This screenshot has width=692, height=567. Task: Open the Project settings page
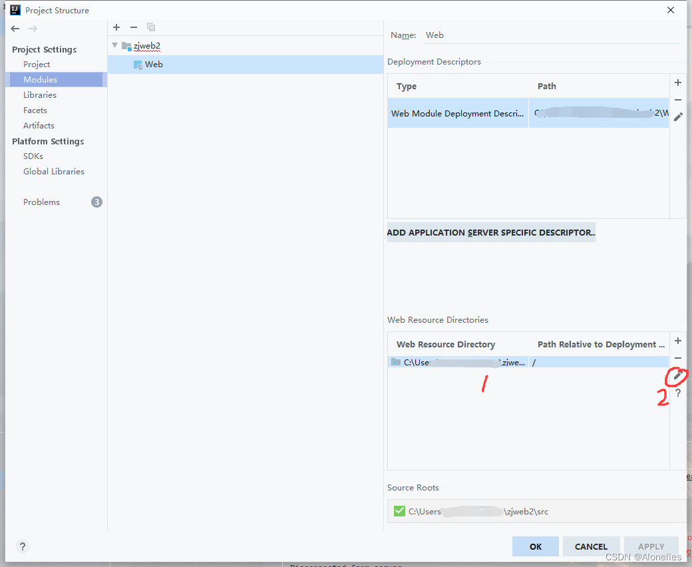point(37,65)
